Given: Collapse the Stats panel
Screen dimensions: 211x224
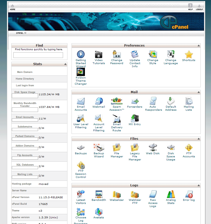Looking at the screenshot, I should click(x=65, y=64).
